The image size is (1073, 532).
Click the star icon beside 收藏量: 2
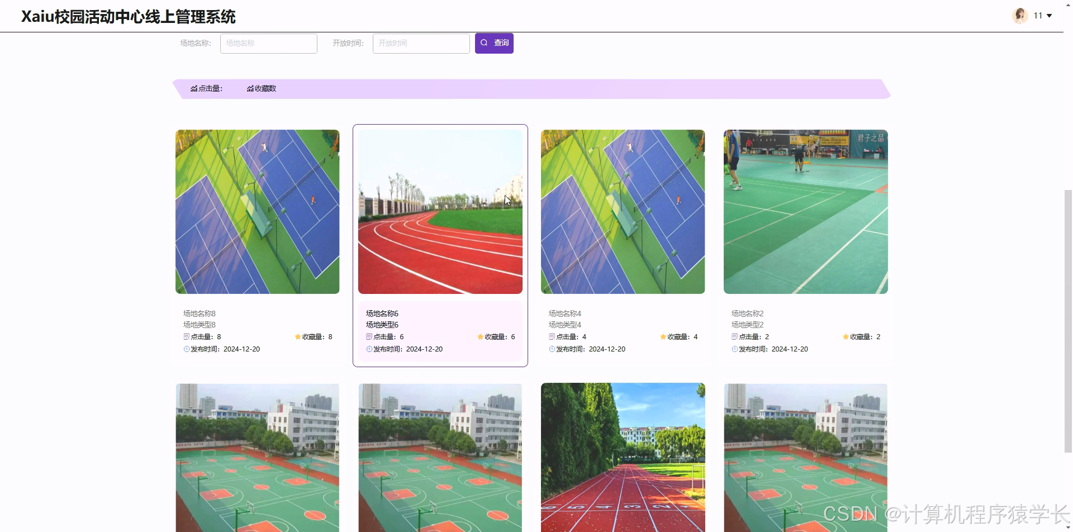coord(846,337)
